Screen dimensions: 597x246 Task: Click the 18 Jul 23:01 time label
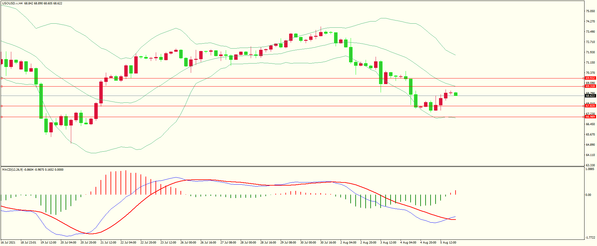coord(28,243)
